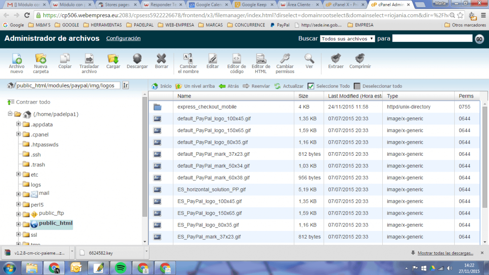Open the Configuración link

point(123,38)
